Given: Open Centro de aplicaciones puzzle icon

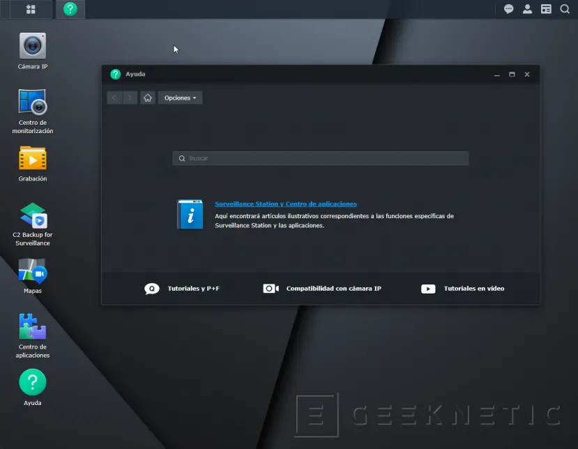Looking at the screenshot, I should click(32, 327).
